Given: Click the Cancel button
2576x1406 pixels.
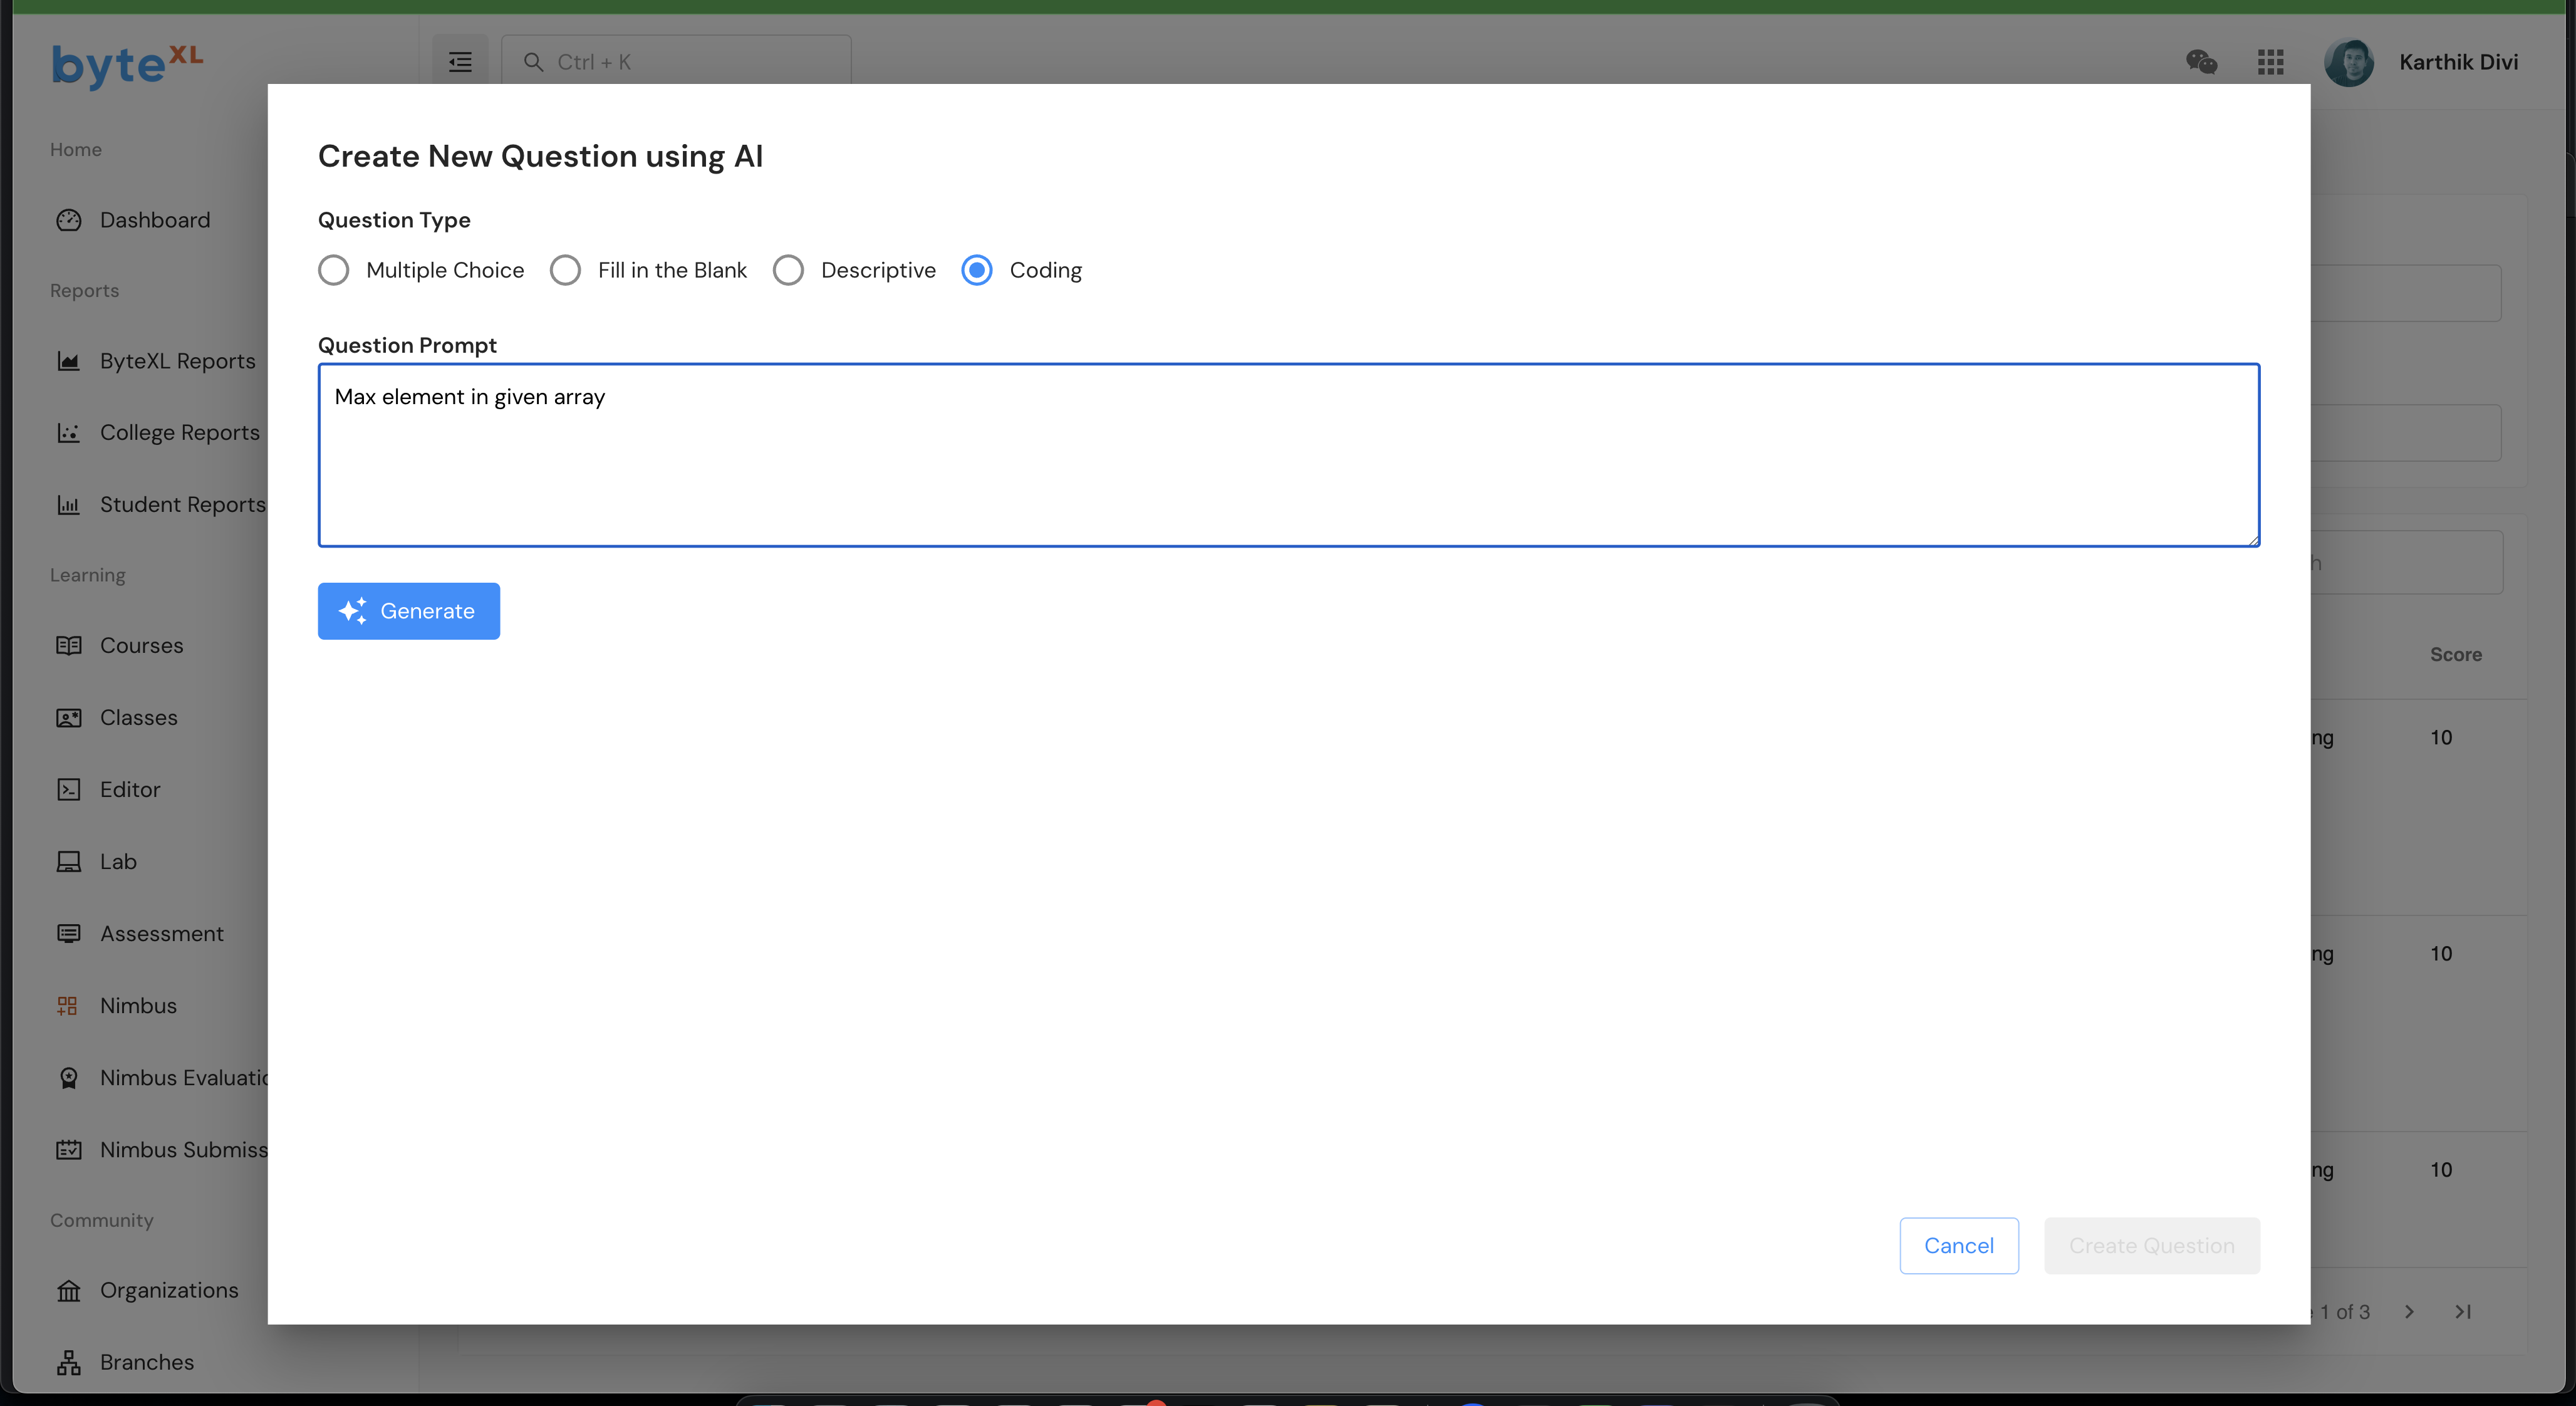Looking at the screenshot, I should point(1958,1246).
